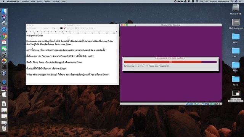Open the user account name menu
This screenshot has width=244, height=137.
220,2
